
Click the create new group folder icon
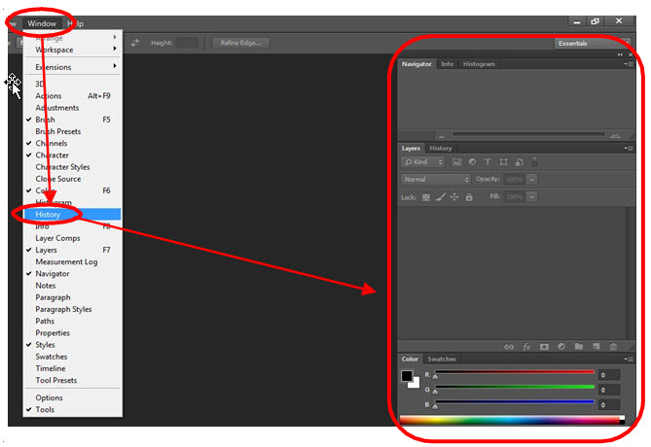point(578,346)
